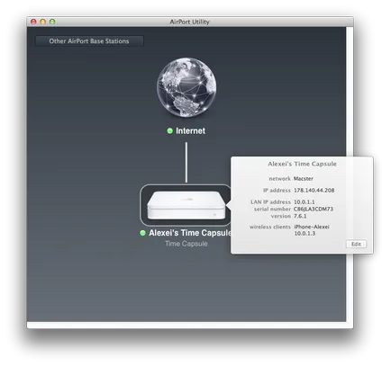Click the version value 7.6.1
Screen dimensions: 391x366
coord(300,216)
